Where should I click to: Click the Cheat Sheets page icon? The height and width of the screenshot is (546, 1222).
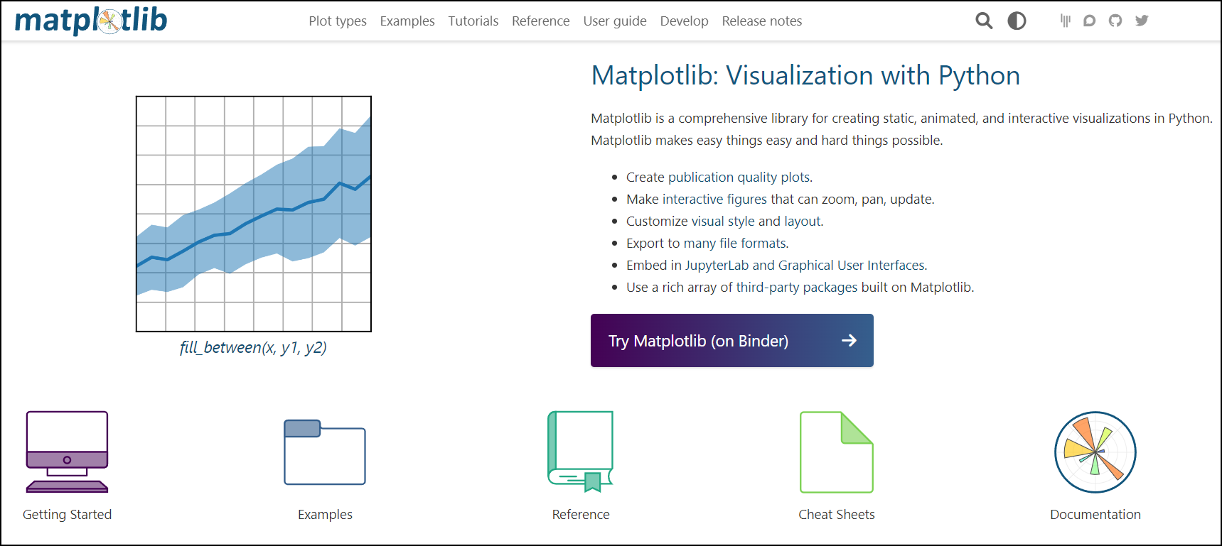pos(837,452)
